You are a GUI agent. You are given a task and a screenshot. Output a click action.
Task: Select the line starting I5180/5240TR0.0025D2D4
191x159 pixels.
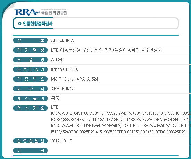click(x=120, y=132)
